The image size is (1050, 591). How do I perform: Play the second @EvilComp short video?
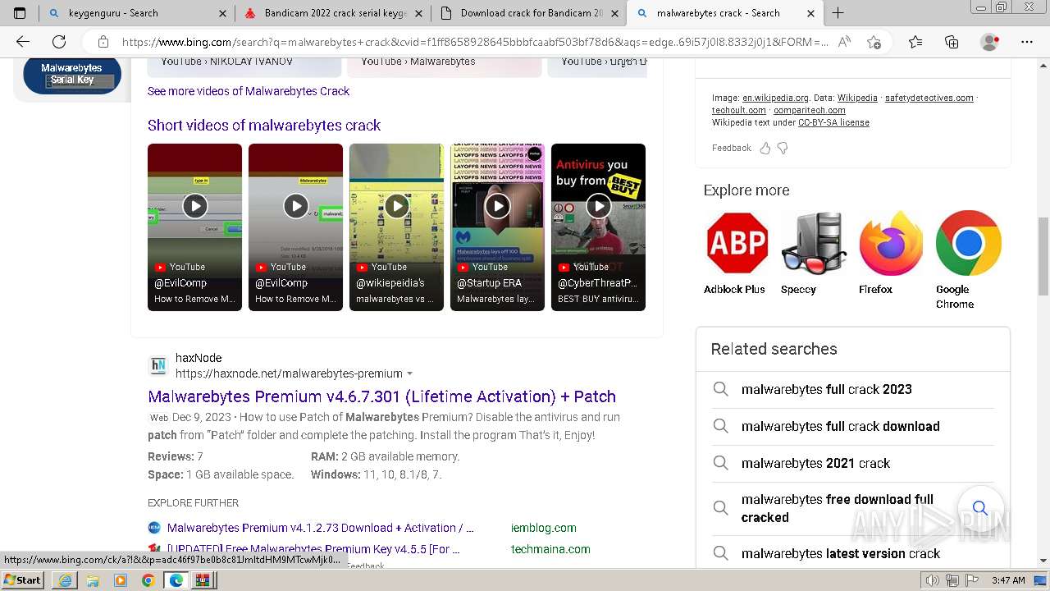pyautogui.click(x=295, y=206)
